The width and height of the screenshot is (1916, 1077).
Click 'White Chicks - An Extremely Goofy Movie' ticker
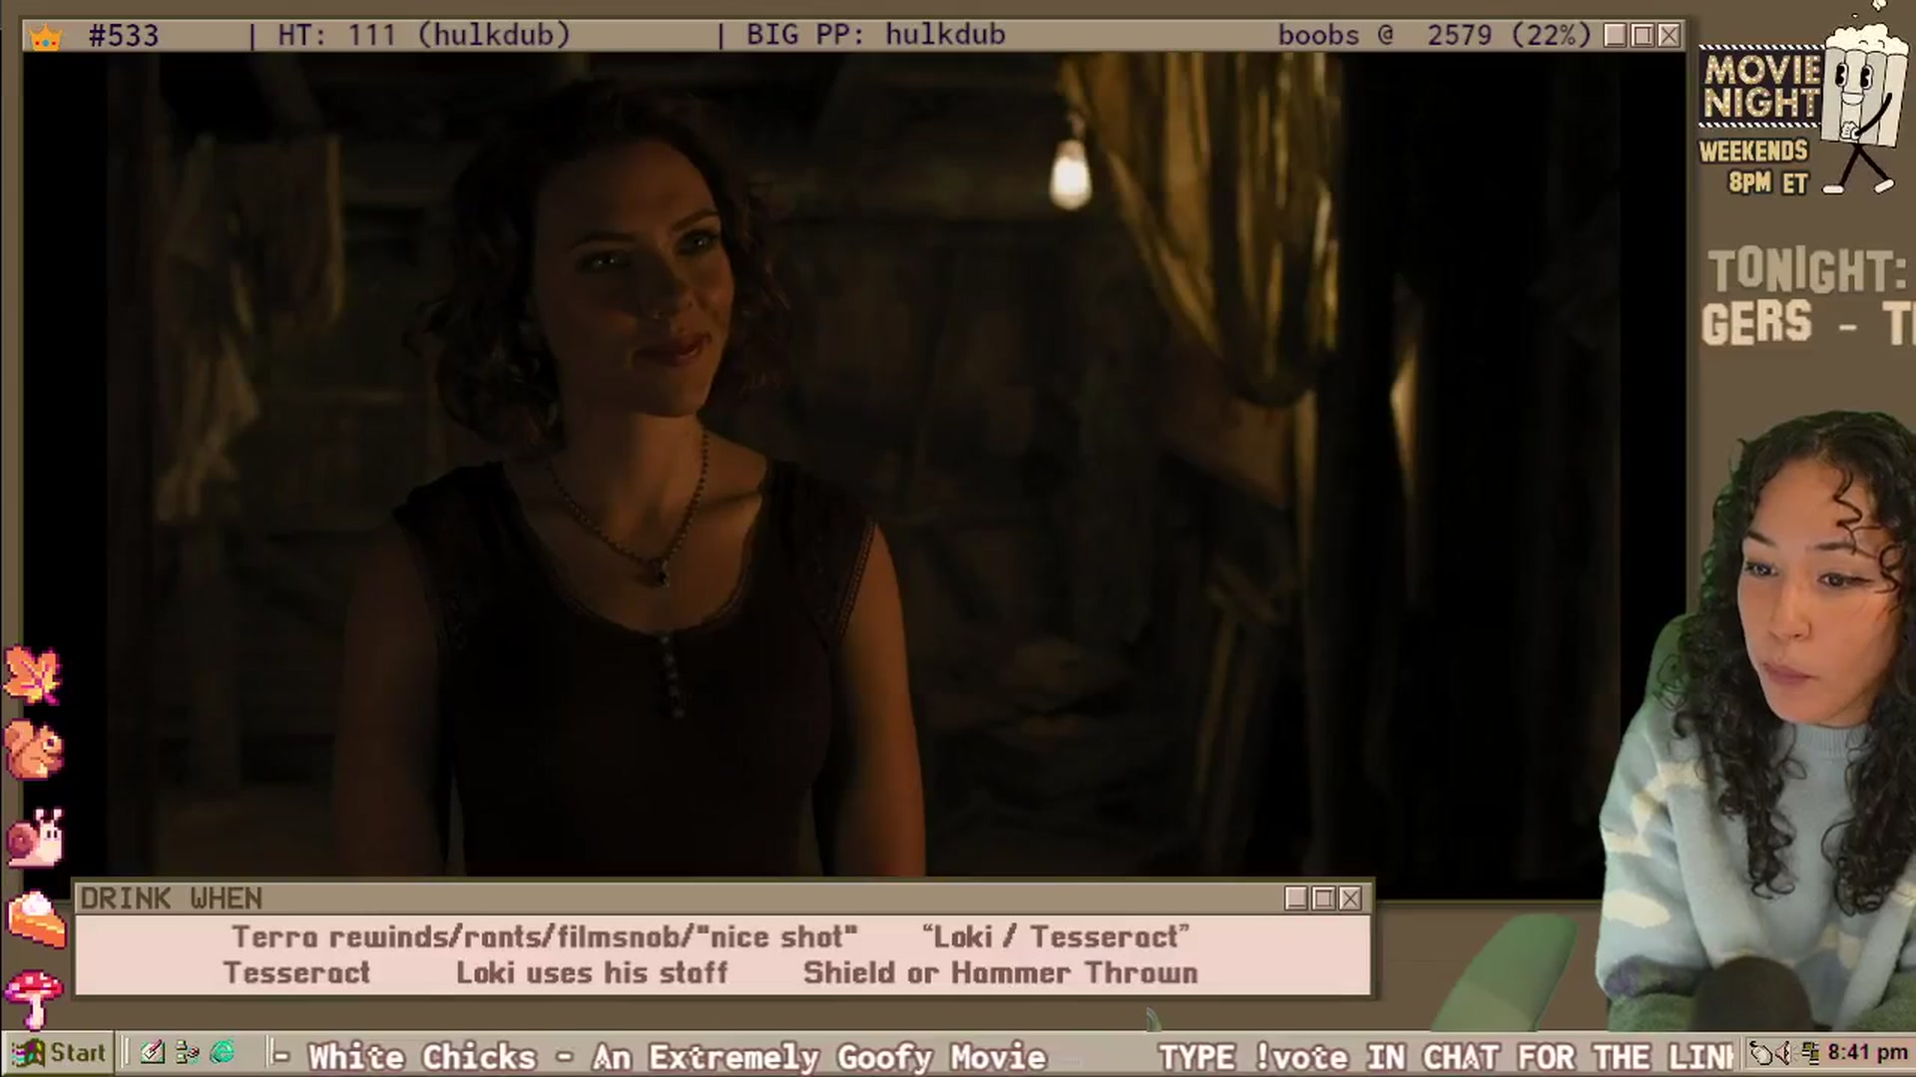point(678,1056)
